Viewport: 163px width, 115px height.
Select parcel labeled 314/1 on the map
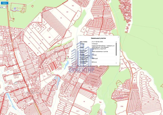tap(78, 111)
